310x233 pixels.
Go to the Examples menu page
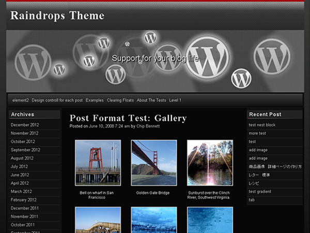pyautogui.click(x=95, y=100)
